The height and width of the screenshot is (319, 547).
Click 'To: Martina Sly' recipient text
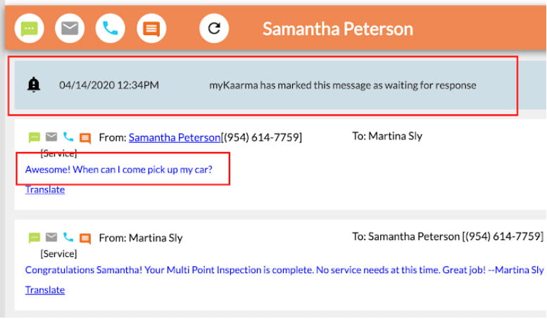tap(387, 136)
